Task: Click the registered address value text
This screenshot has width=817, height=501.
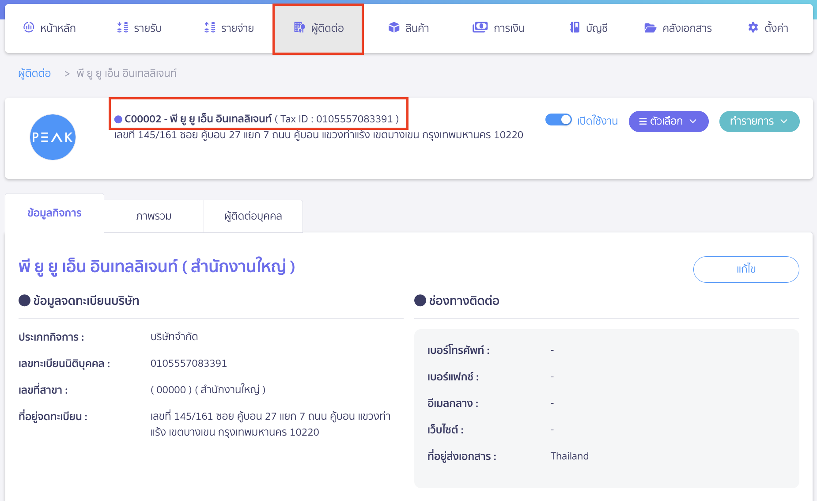Action: 270,424
